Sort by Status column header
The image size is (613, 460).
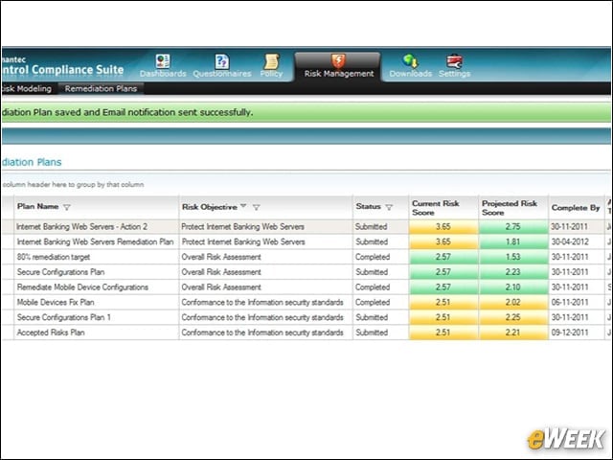368,207
